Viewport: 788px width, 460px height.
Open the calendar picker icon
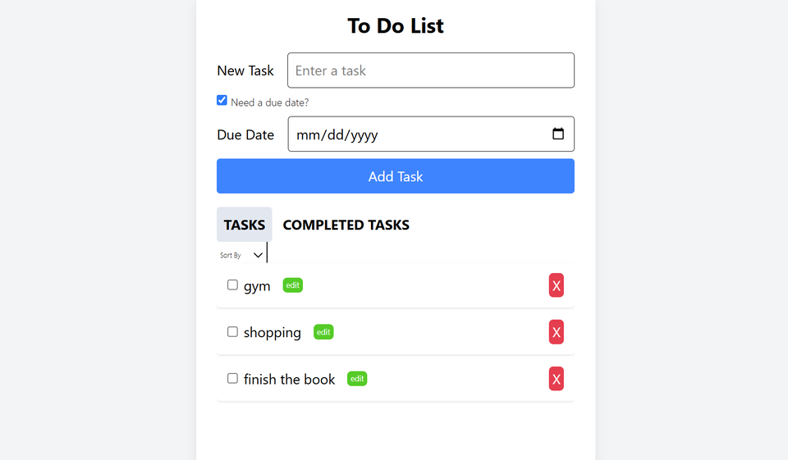pyautogui.click(x=558, y=134)
